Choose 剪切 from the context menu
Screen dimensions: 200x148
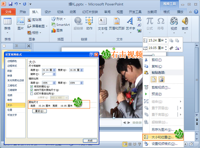pos(163,60)
